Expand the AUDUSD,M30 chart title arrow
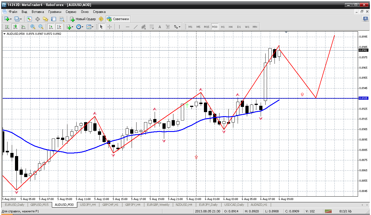Viewport: 371px width, 215px height. tap(4, 34)
